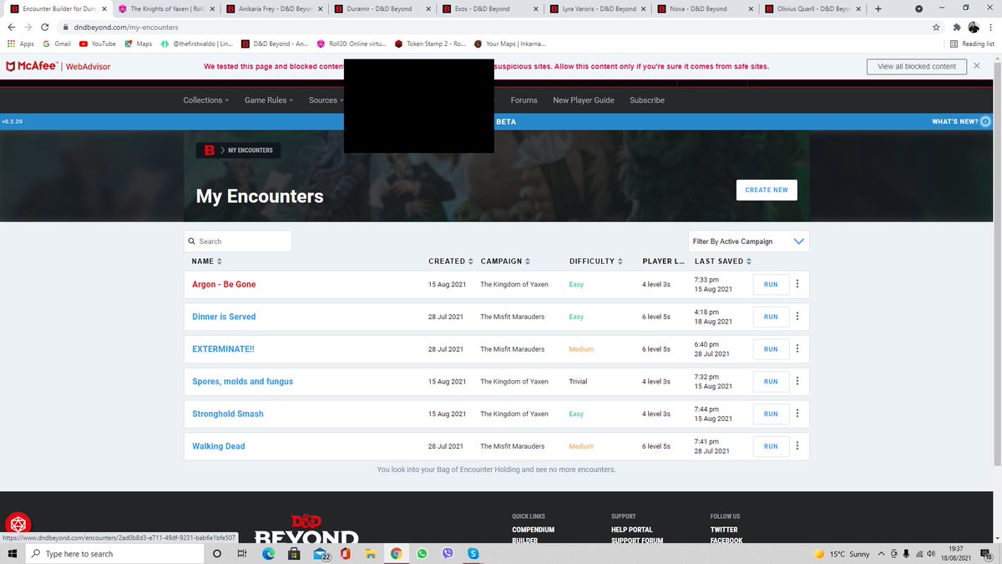Open the red dice roller icon

[18, 524]
